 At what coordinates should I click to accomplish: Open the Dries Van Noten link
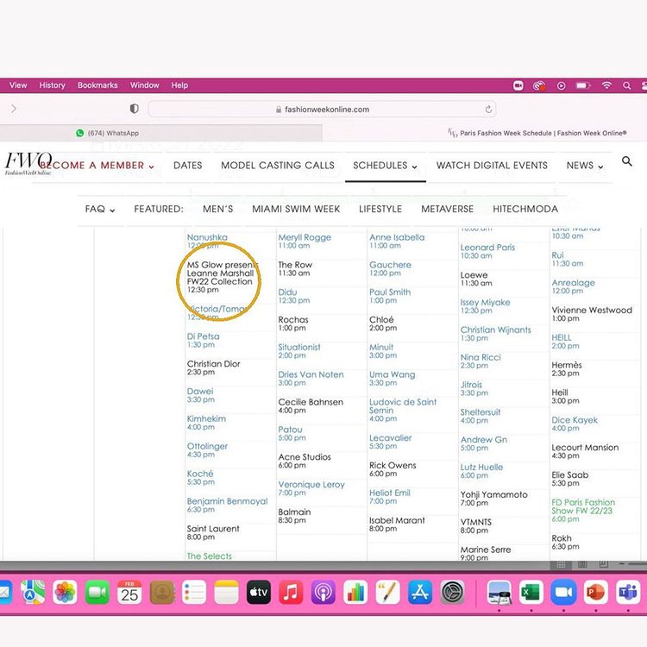[x=311, y=374]
